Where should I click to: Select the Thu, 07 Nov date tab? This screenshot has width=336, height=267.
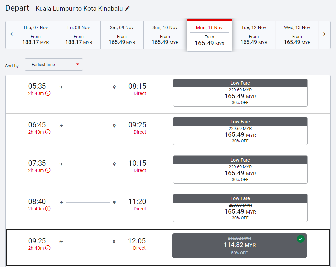36,35
